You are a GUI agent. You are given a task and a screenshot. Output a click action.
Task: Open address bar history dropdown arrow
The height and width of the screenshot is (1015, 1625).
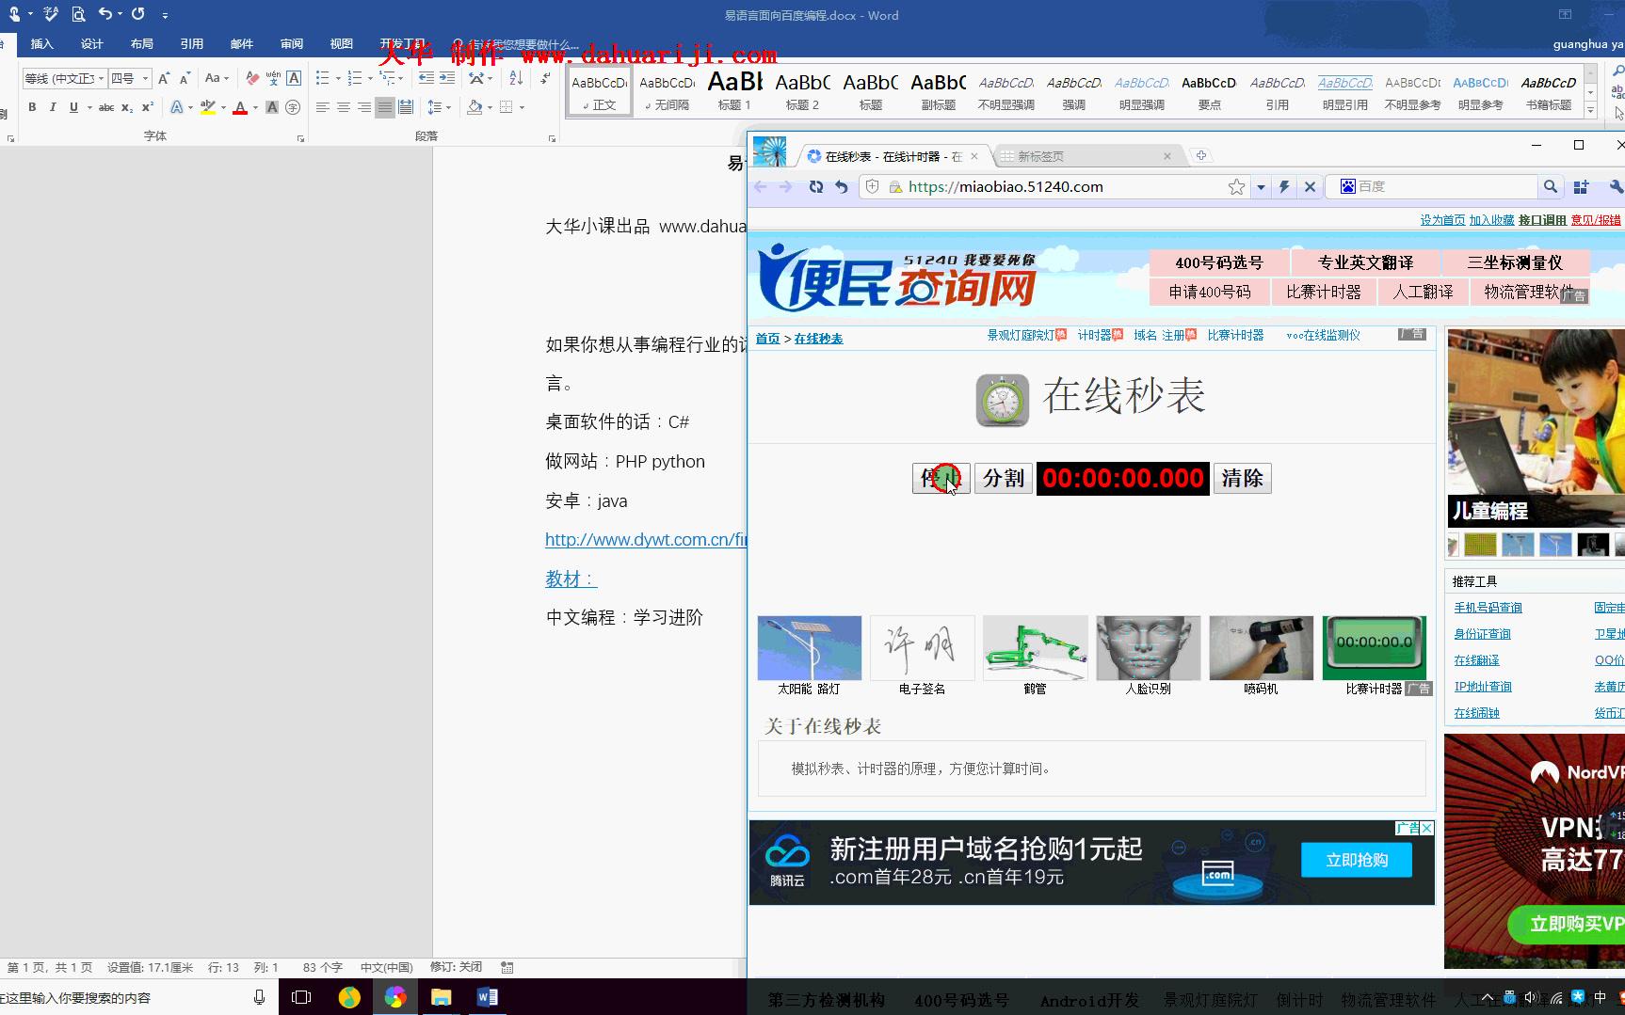[1261, 186]
